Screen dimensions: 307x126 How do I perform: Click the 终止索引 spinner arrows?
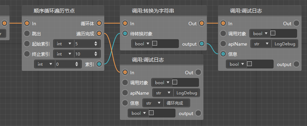coord(96,54)
